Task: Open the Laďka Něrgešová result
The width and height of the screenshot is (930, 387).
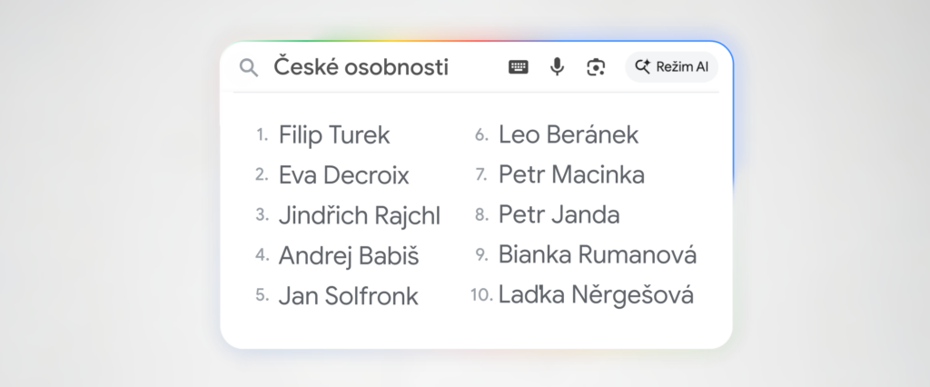Action: point(596,295)
